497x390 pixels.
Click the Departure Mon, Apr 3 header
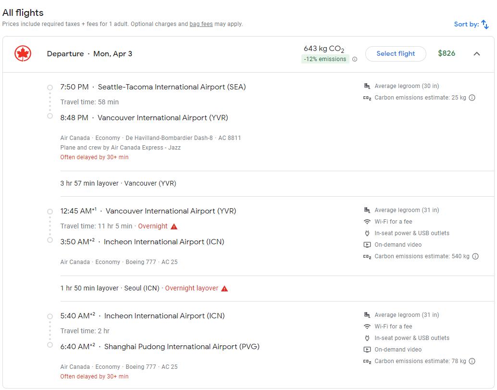tap(89, 54)
